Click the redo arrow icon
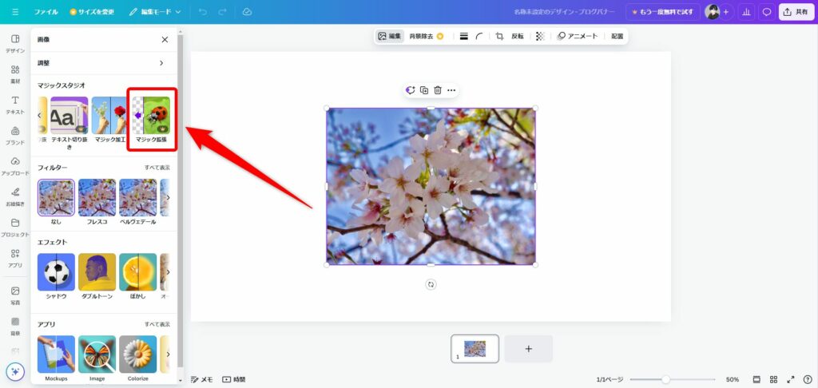Screen dimensions: 818x388 click(x=223, y=11)
